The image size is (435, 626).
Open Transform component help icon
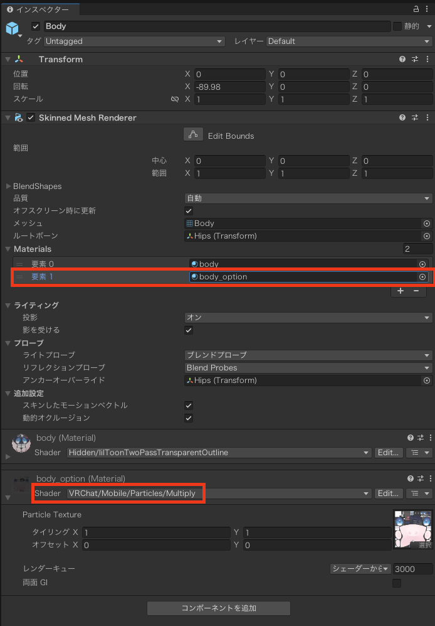402,59
